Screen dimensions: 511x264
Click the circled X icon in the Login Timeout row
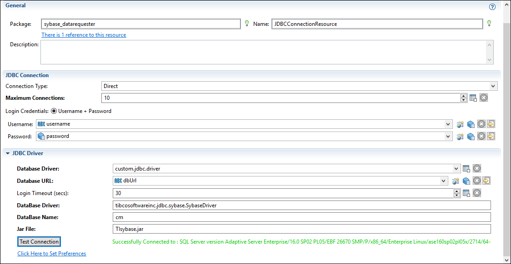(x=477, y=193)
